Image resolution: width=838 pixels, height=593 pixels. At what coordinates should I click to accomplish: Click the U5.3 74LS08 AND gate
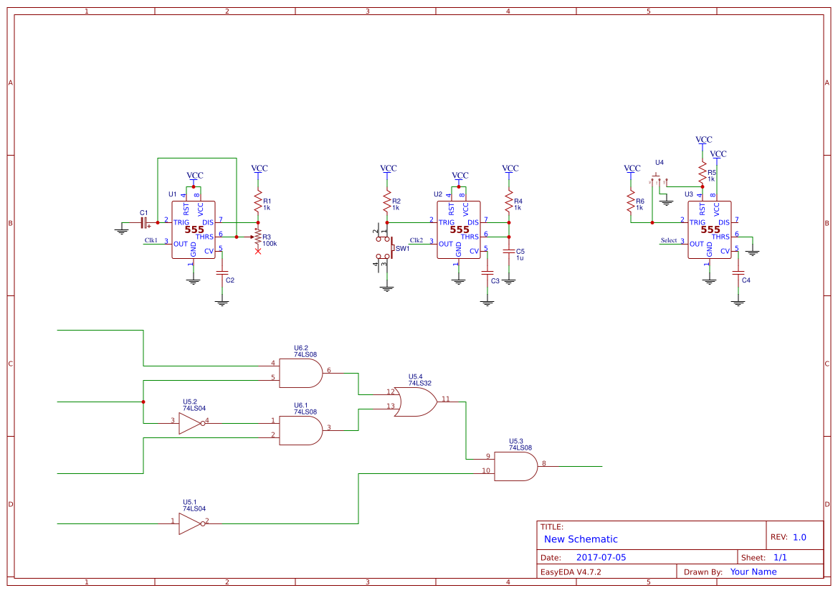516,465
